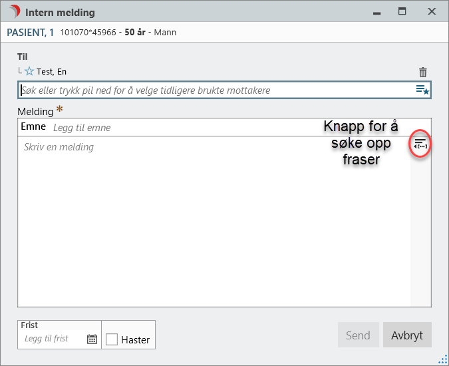Click the app logo in title bar
Image resolution: width=449 pixels, height=366 pixels.
click(x=14, y=12)
